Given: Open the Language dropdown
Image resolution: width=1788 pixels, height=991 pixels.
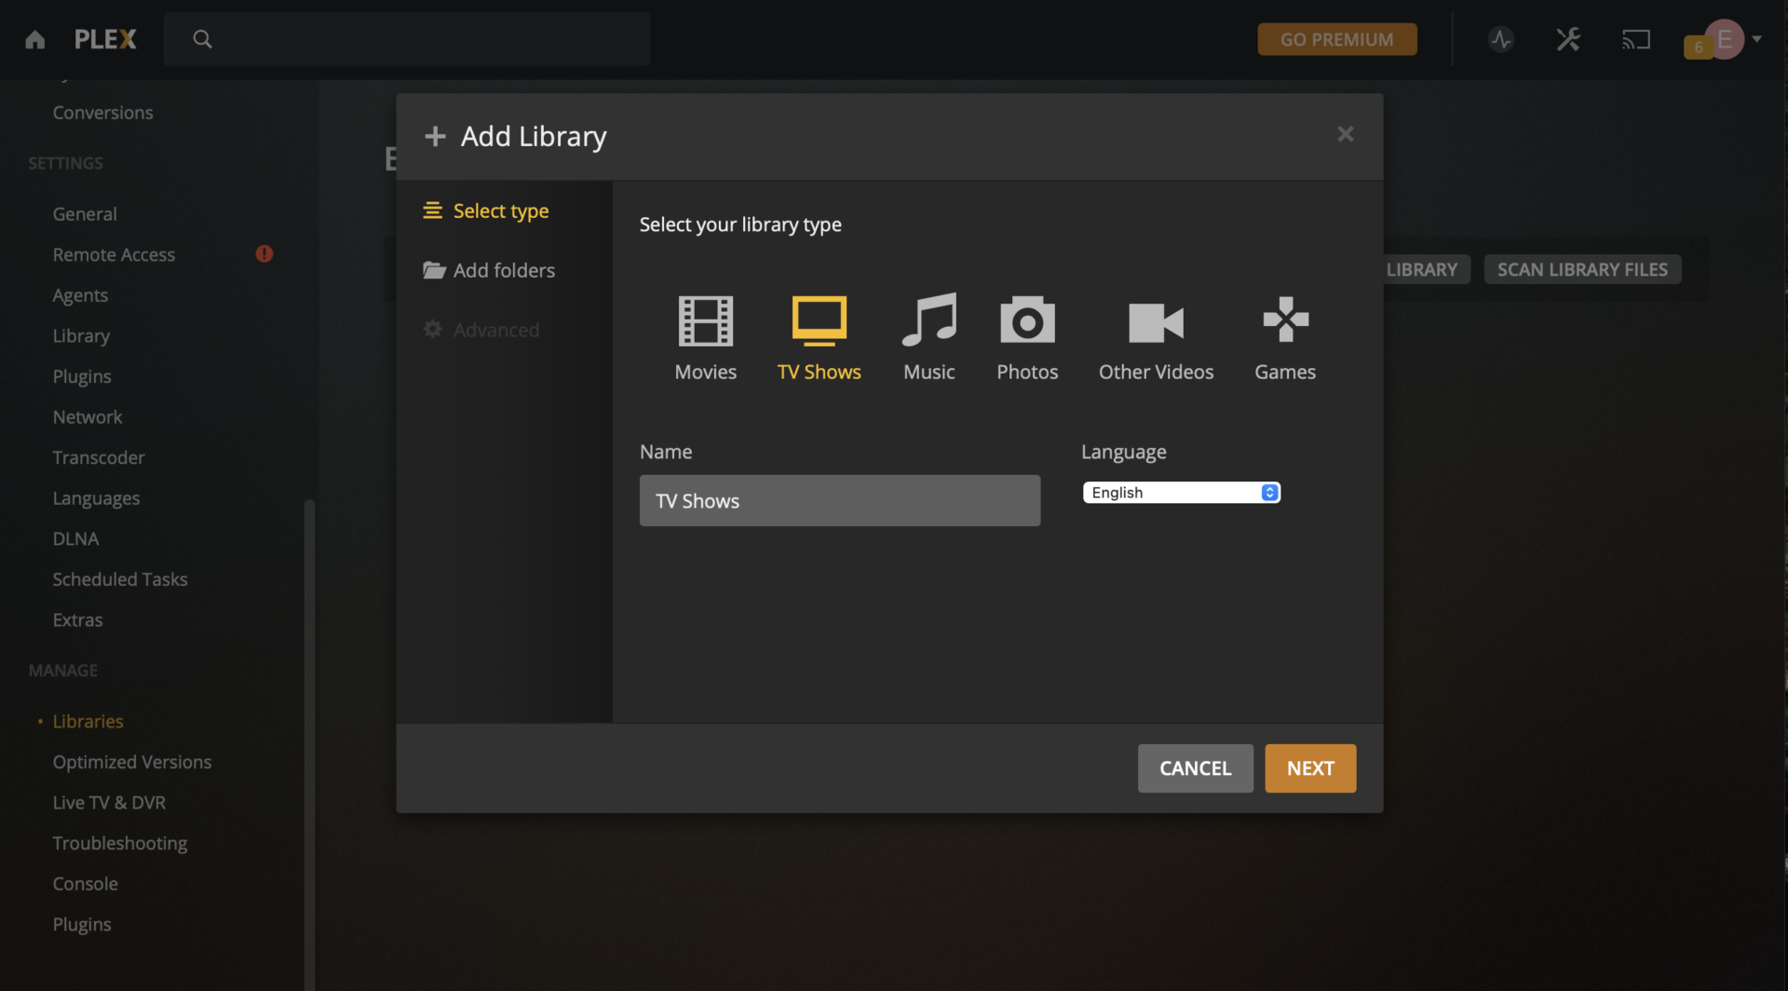Looking at the screenshot, I should click(x=1181, y=492).
